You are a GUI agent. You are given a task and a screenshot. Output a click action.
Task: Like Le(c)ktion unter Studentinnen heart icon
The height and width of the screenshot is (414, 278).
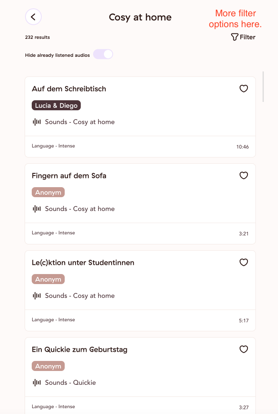coord(244,262)
